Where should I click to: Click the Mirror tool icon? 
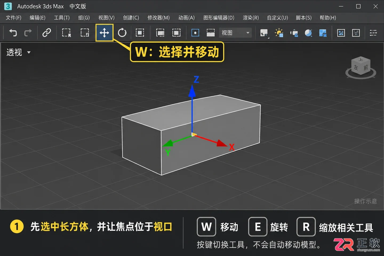tap(341, 33)
